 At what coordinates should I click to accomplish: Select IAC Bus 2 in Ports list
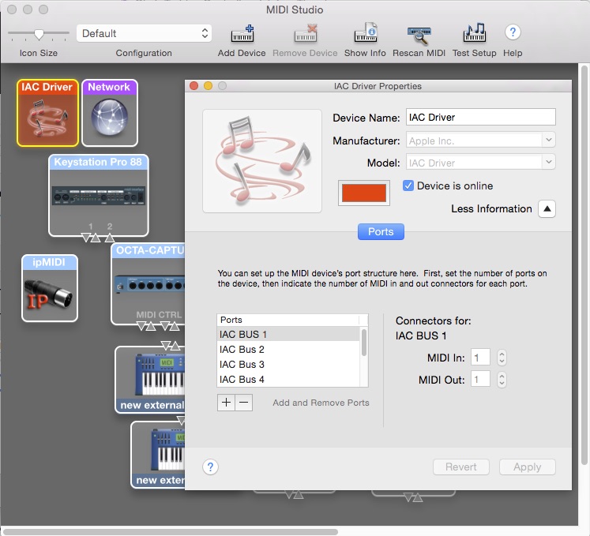coord(242,350)
